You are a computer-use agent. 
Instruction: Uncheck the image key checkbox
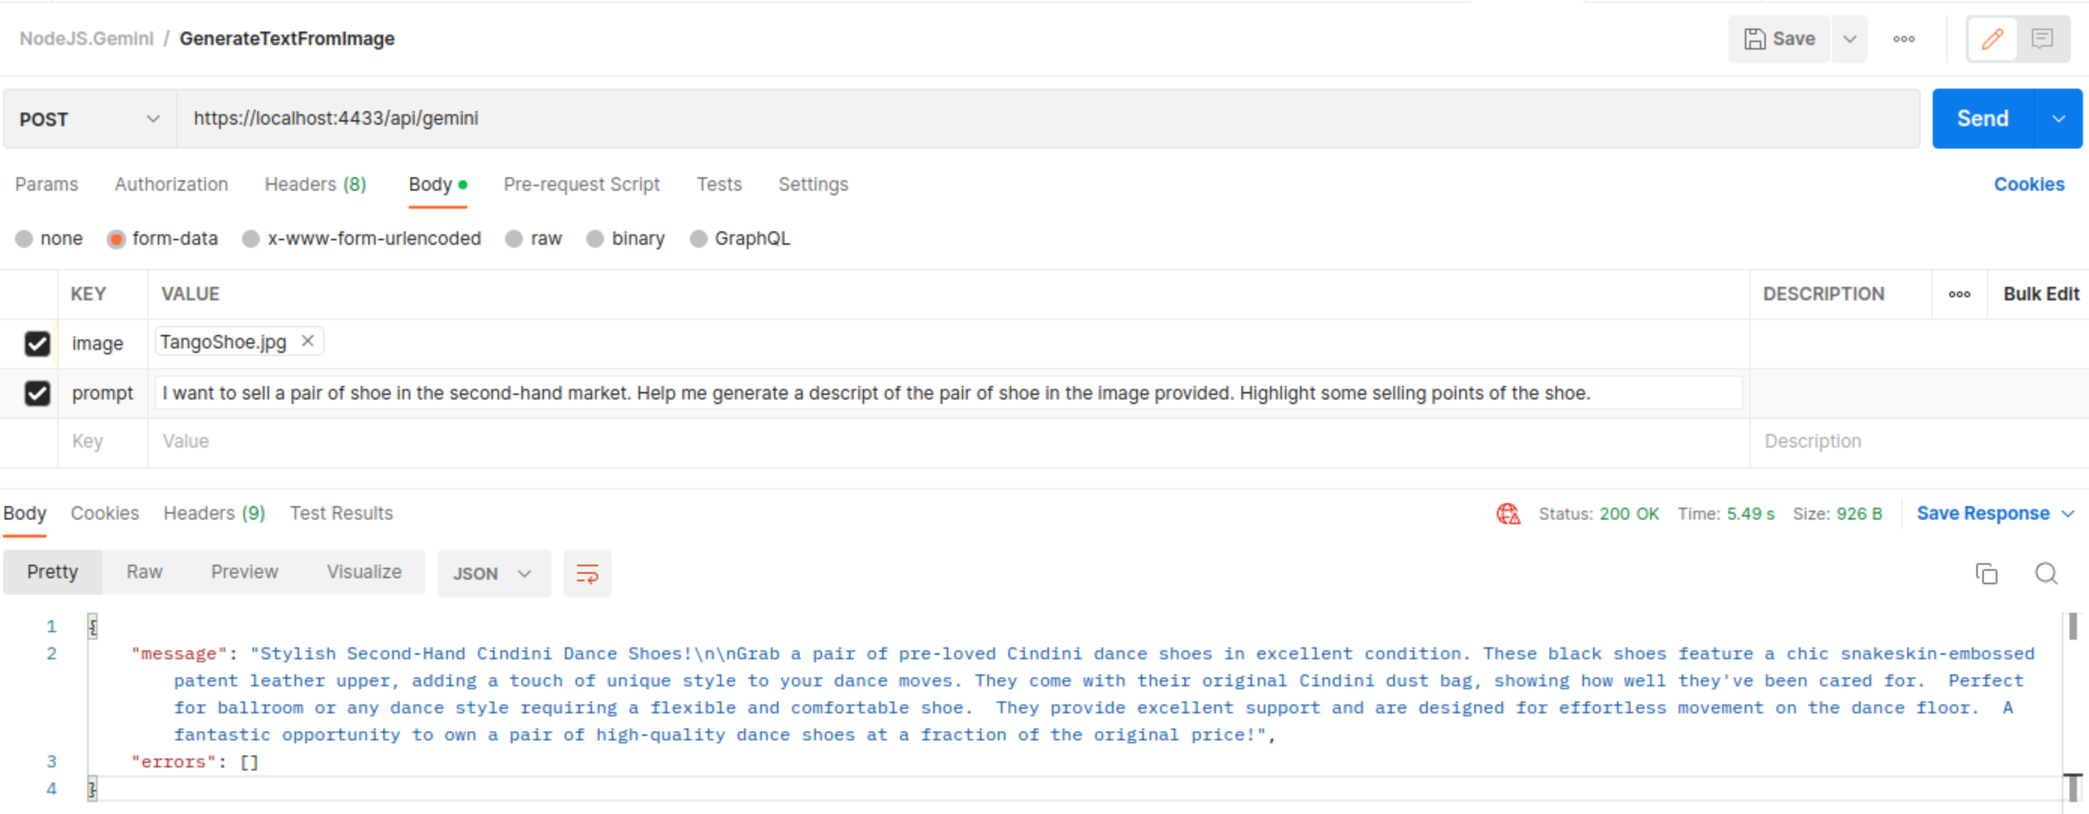pyautogui.click(x=38, y=344)
